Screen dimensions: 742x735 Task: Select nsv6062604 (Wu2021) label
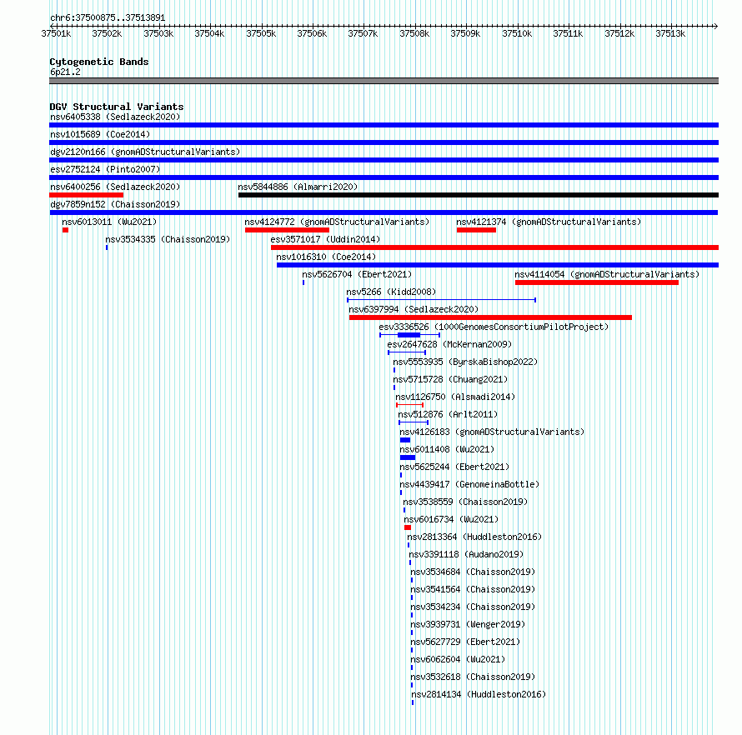coord(458,659)
